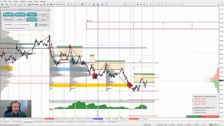This screenshot has height=126, width=224.
Task: Open the search magnifier icon
Action: pos(218,5)
